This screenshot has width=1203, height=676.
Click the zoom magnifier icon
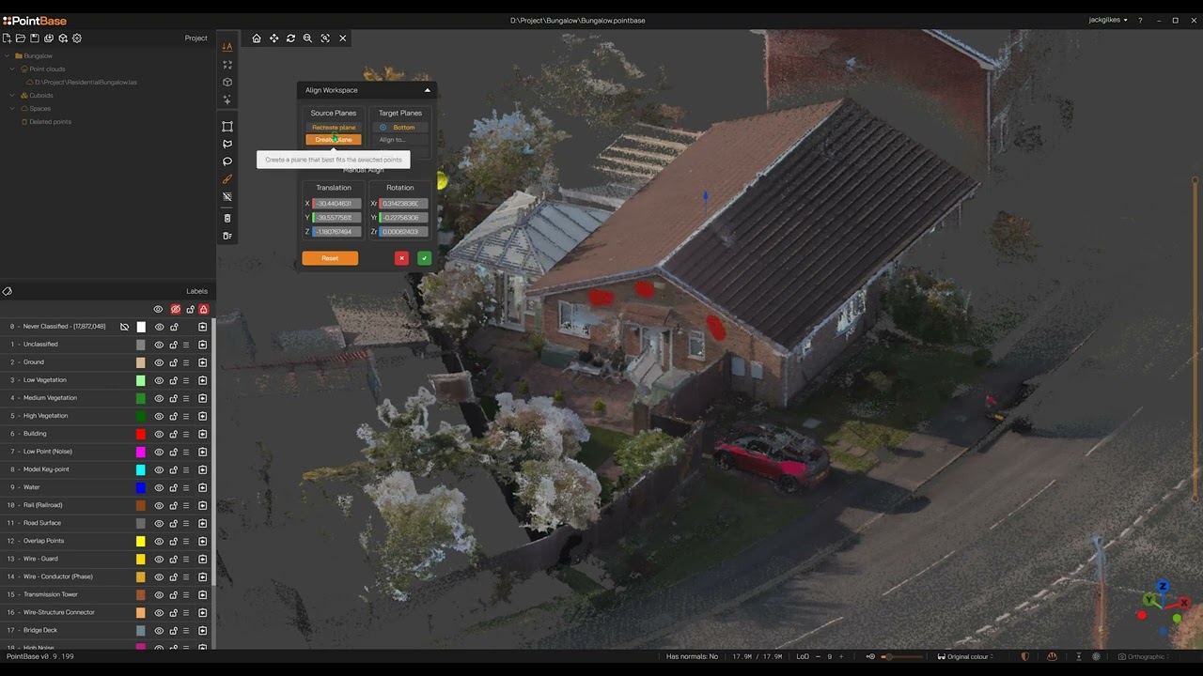click(307, 38)
